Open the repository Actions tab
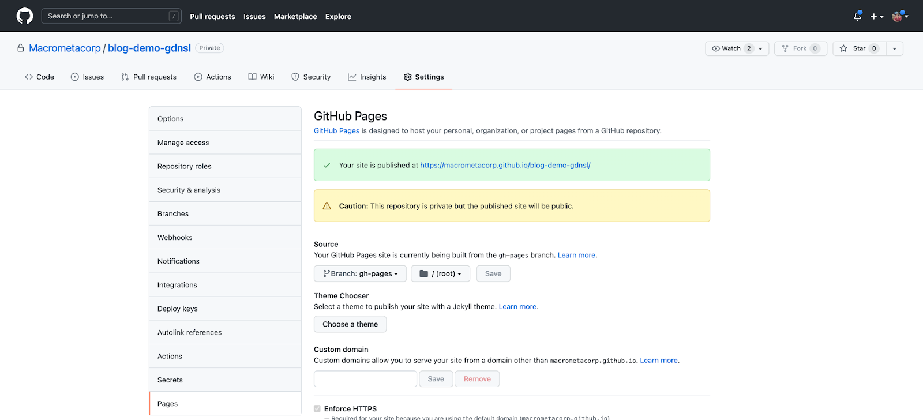 (x=212, y=77)
